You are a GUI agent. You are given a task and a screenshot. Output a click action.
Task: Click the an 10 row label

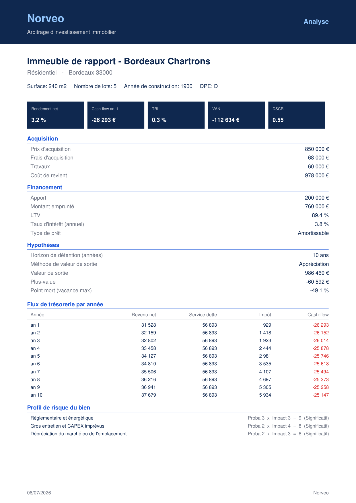[x=36, y=395]
